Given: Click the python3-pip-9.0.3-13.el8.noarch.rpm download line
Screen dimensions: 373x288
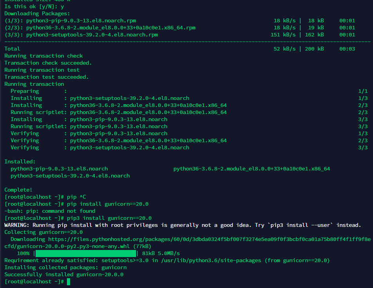Looking at the screenshot, I should point(180,21).
